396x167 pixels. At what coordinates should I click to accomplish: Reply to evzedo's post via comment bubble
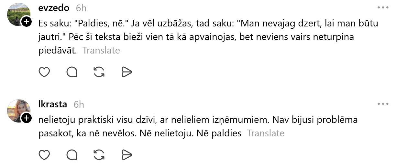72,72
